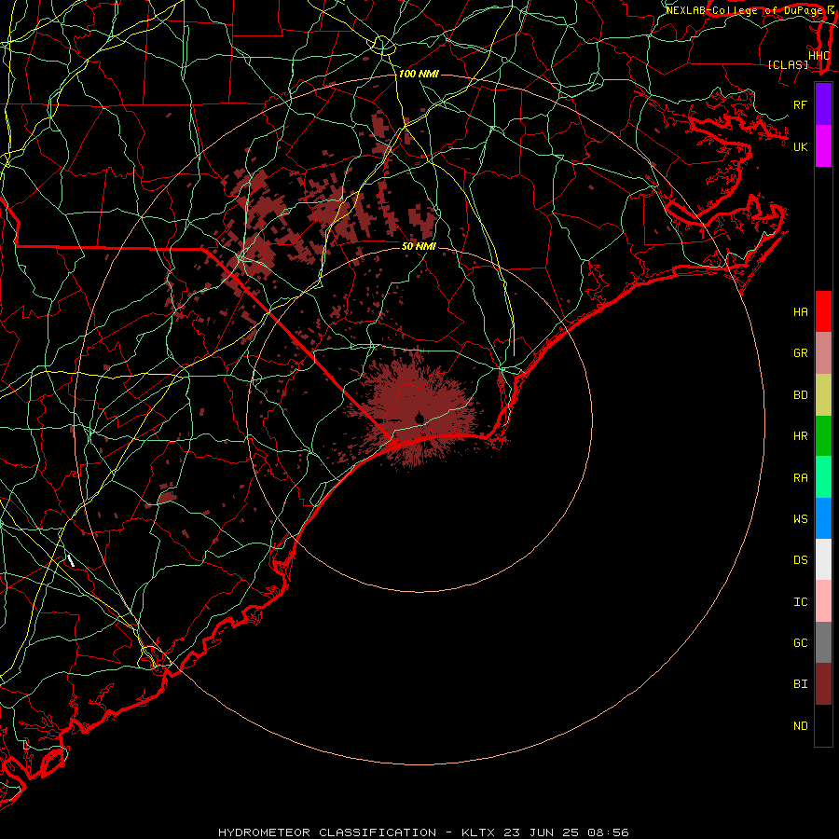The width and height of the screenshot is (839, 839).
Task: Click the BI legend label
Action: (800, 684)
